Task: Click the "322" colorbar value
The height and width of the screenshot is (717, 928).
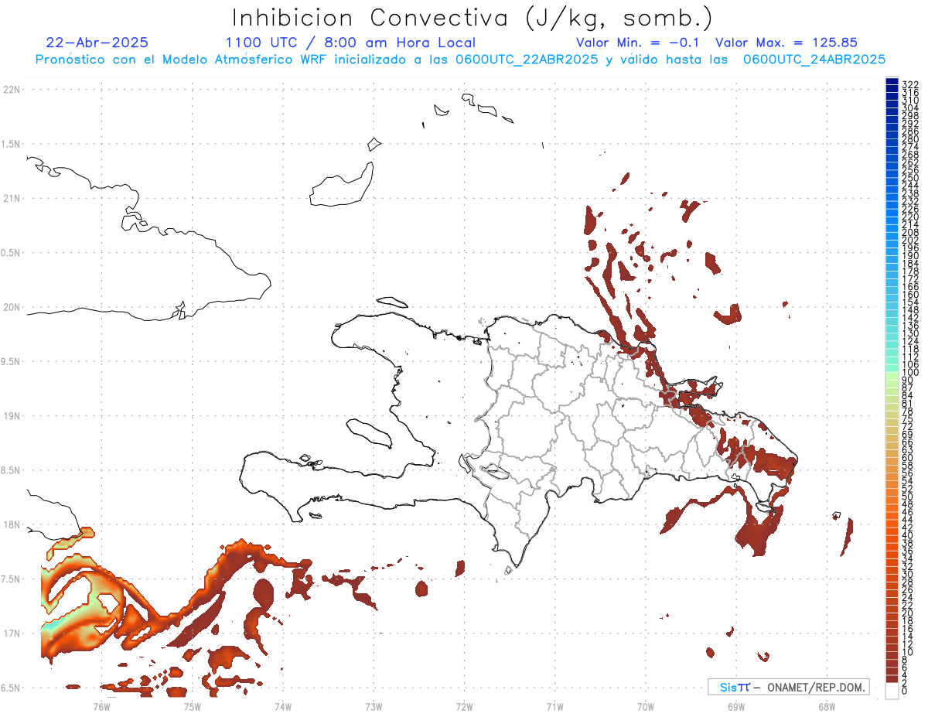Action: tap(910, 84)
